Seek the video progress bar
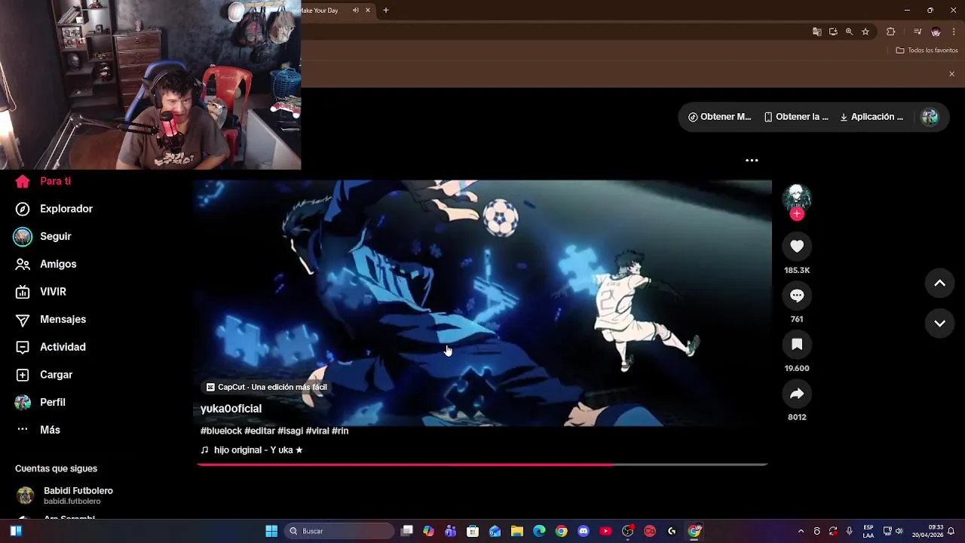Viewport: 965px width, 543px height. click(482, 465)
